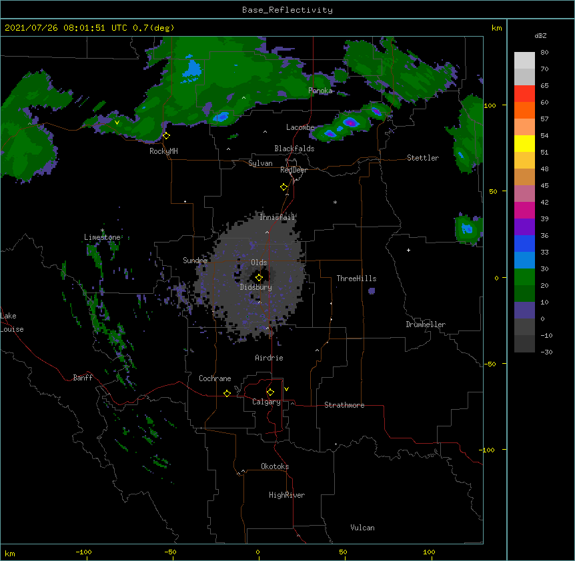Select the dBZ legend heading
The height and width of the screenshot is (561, 575).
coord(540,36)
